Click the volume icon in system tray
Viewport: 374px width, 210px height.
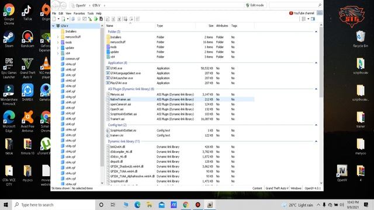(342, 205)
